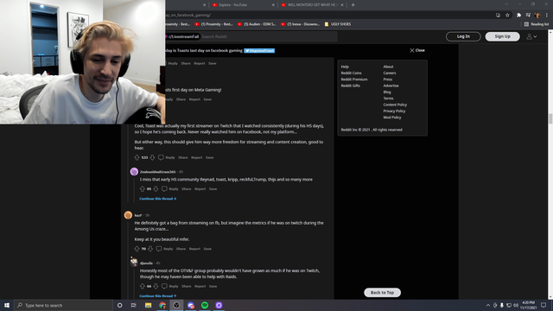Open the Reading list panel
This screenshot has width=553, height=311.
537,24
